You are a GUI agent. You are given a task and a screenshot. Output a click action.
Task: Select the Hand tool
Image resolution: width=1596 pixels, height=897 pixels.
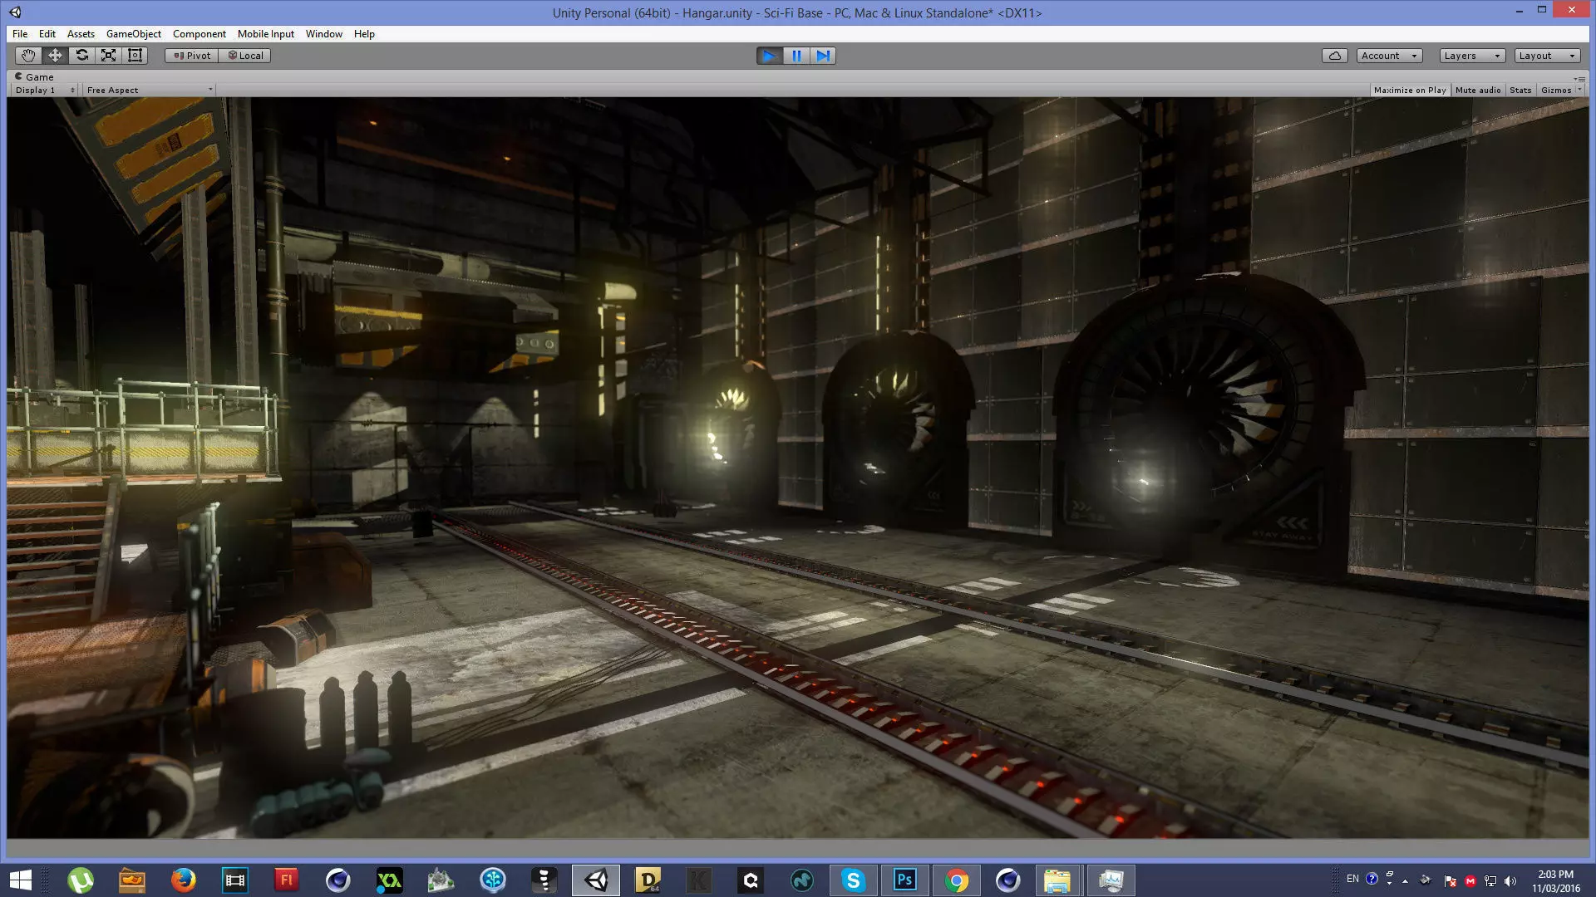point(28,56)
